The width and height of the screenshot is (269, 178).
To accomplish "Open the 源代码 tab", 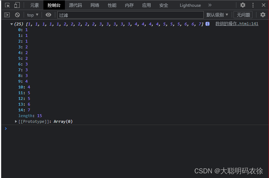I will 75,5.
